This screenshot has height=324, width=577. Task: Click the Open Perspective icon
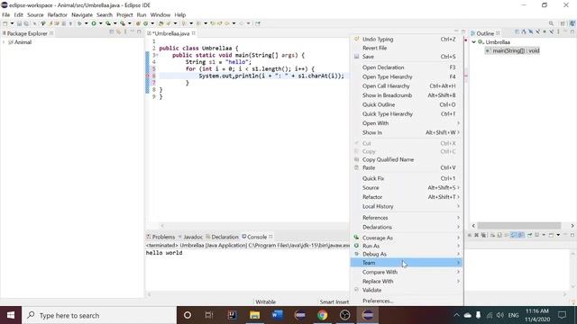[563, 23]
